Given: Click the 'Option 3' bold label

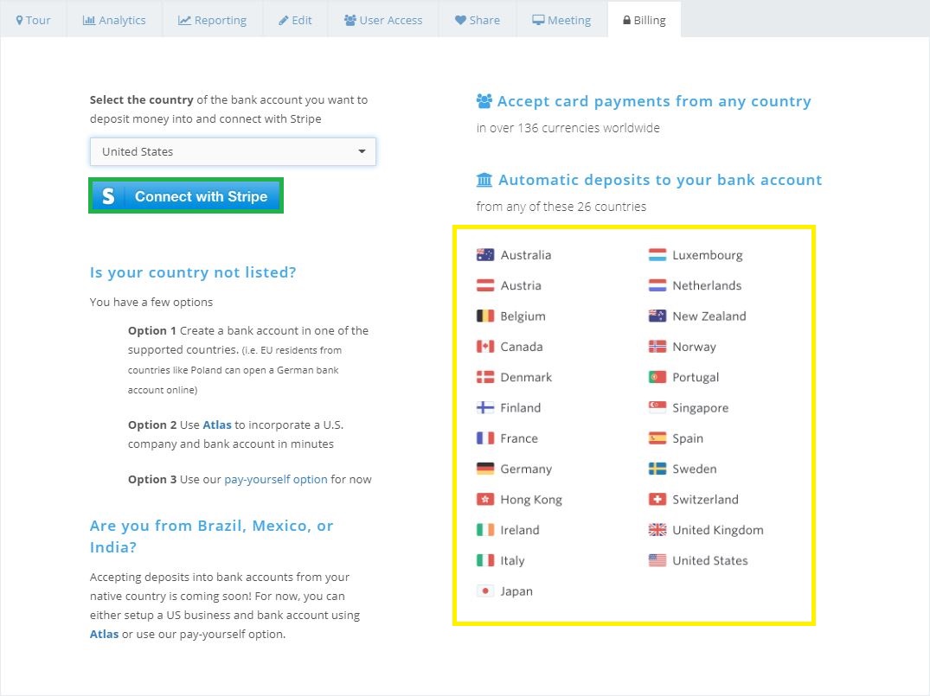Looking at the screenshot, I should click(152, 479).
